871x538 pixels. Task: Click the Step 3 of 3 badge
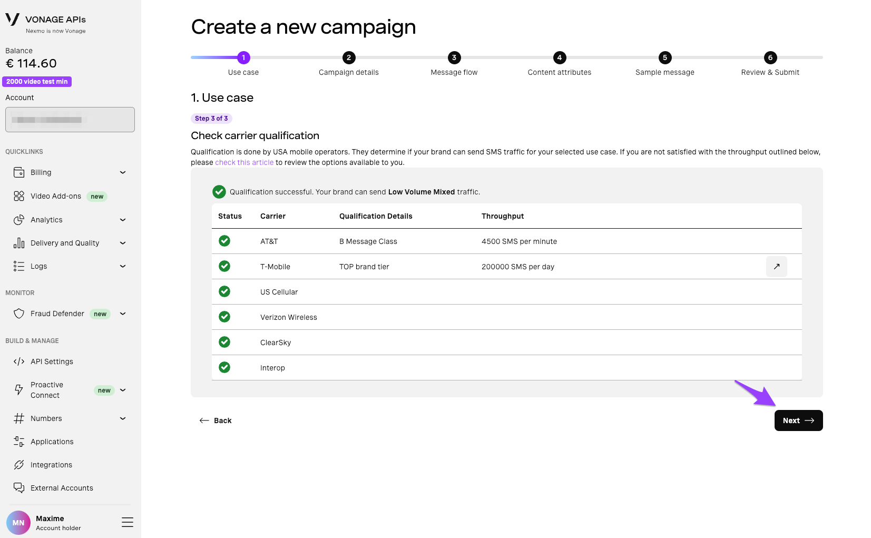(211, 119)
